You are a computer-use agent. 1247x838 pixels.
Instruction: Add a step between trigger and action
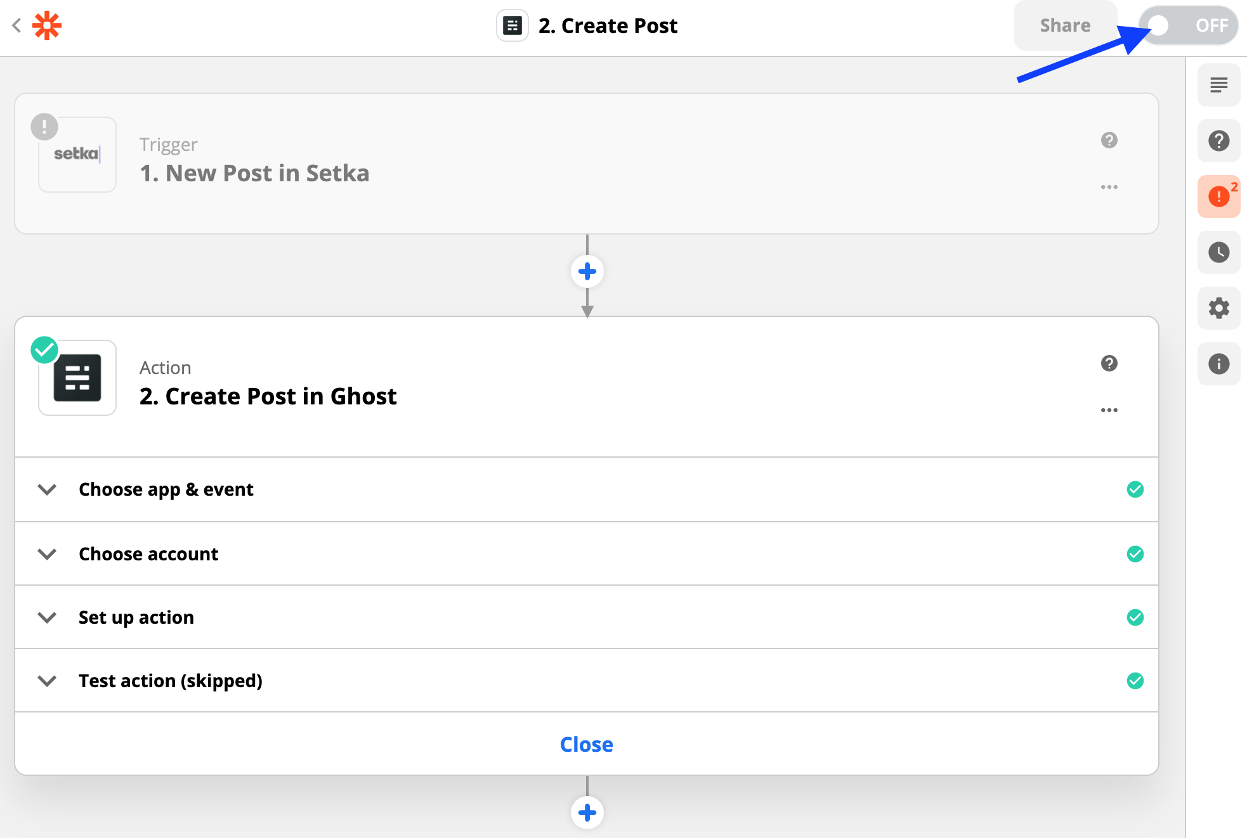(x=587, y=272)
